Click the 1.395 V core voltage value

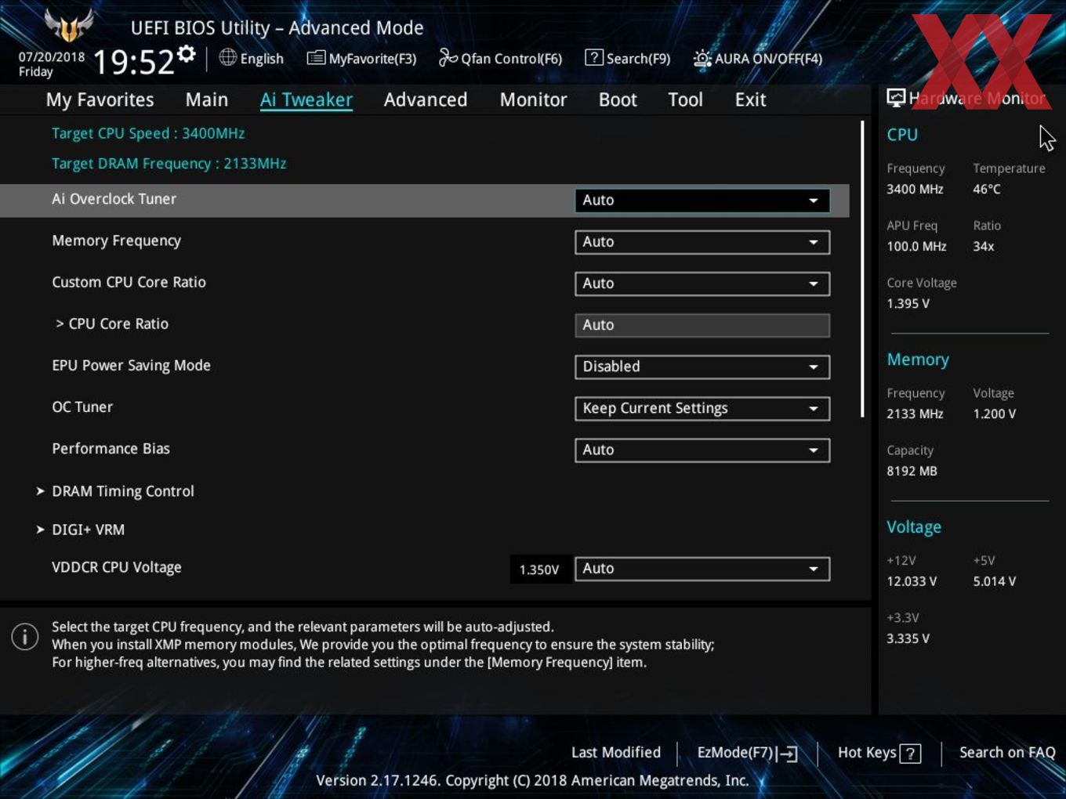908,303
